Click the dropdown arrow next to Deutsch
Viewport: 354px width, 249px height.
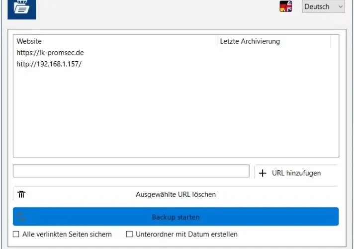click(x=341, y=6)
